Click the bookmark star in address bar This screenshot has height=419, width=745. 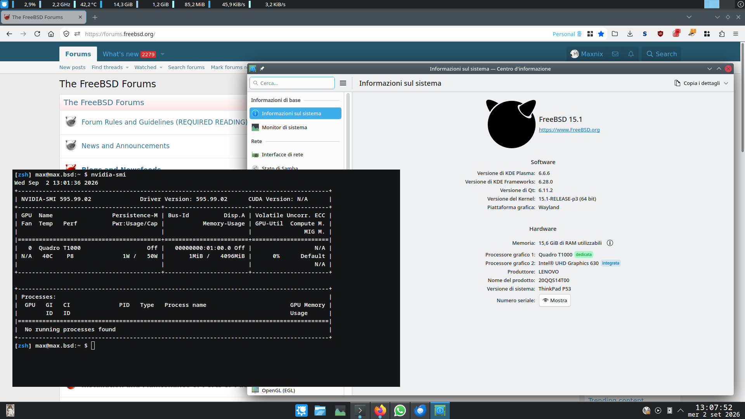coord(601,34)
